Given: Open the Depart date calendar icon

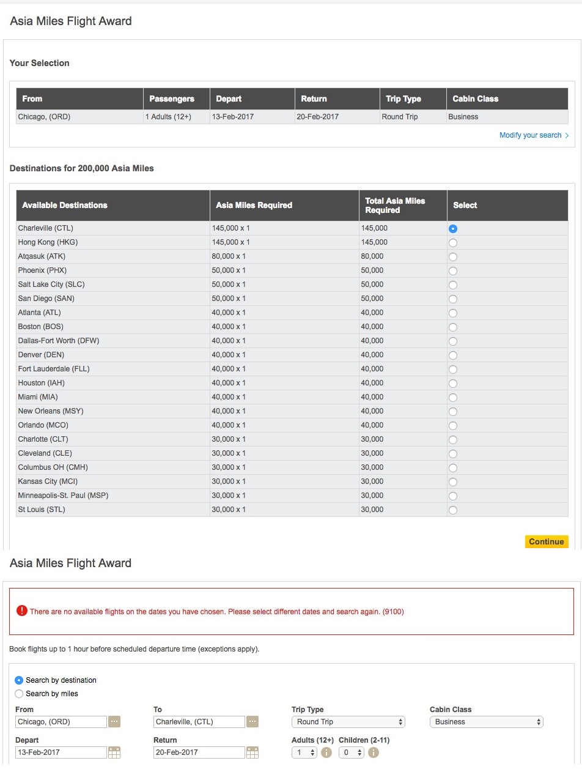Looking at the screenshot, I should point(114,752).
